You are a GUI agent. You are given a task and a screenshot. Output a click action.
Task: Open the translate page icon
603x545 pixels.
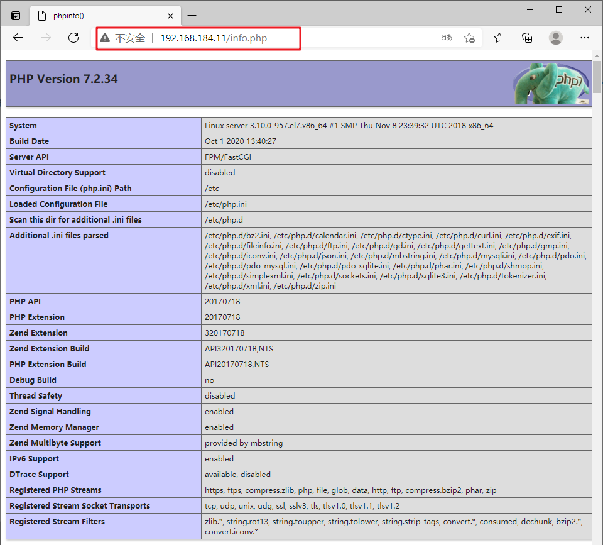tap(447, 38)
